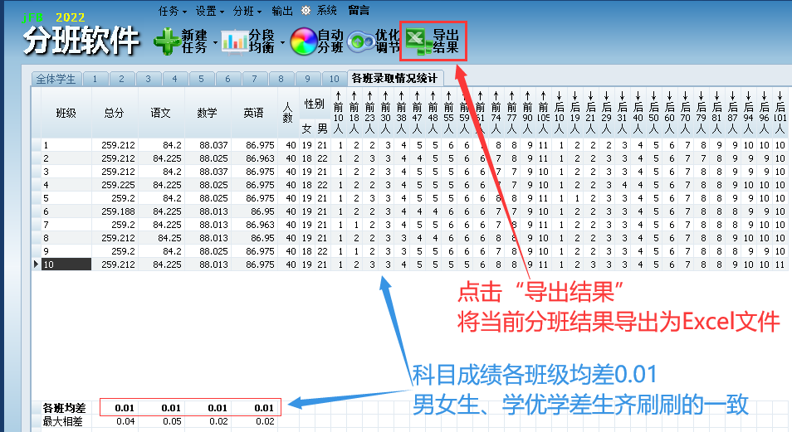This screenshot has width=792, height=432.
Task: Click the 班级 column header
Action: pyautogui.click(x=66, y=113)
